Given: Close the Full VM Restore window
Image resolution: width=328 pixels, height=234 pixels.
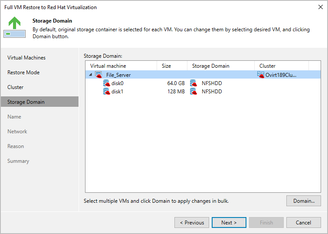Looking at the screenshot, I should click(321, 7).
